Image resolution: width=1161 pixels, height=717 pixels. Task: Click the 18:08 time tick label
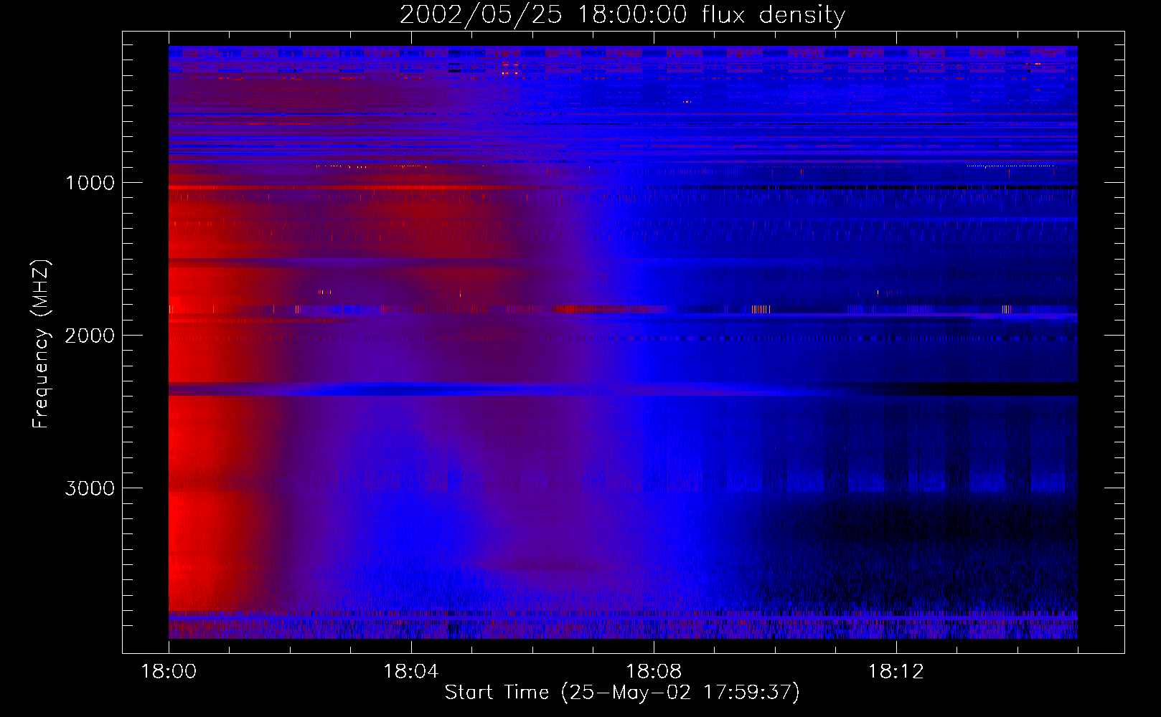(653, 672)
